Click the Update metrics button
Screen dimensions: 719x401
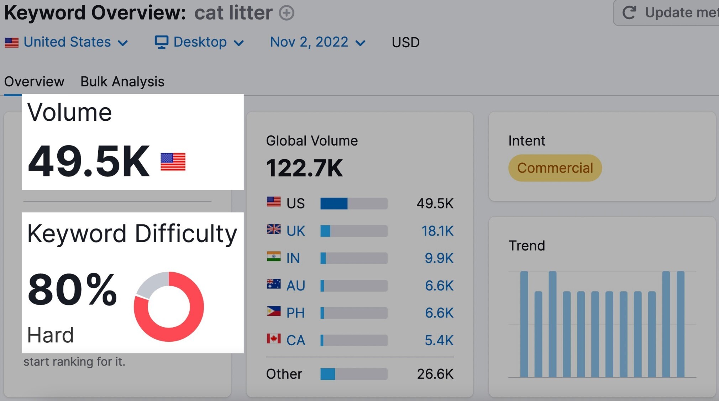(x=666, y=13)
